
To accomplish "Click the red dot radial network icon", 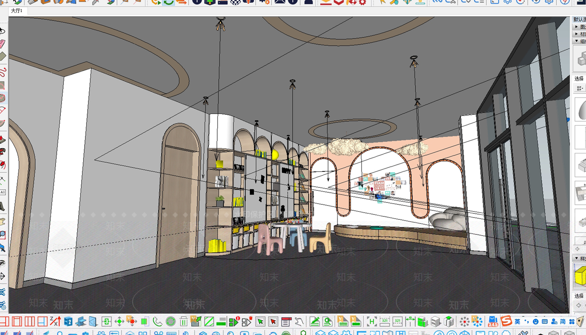I will (x=464, y=322).
